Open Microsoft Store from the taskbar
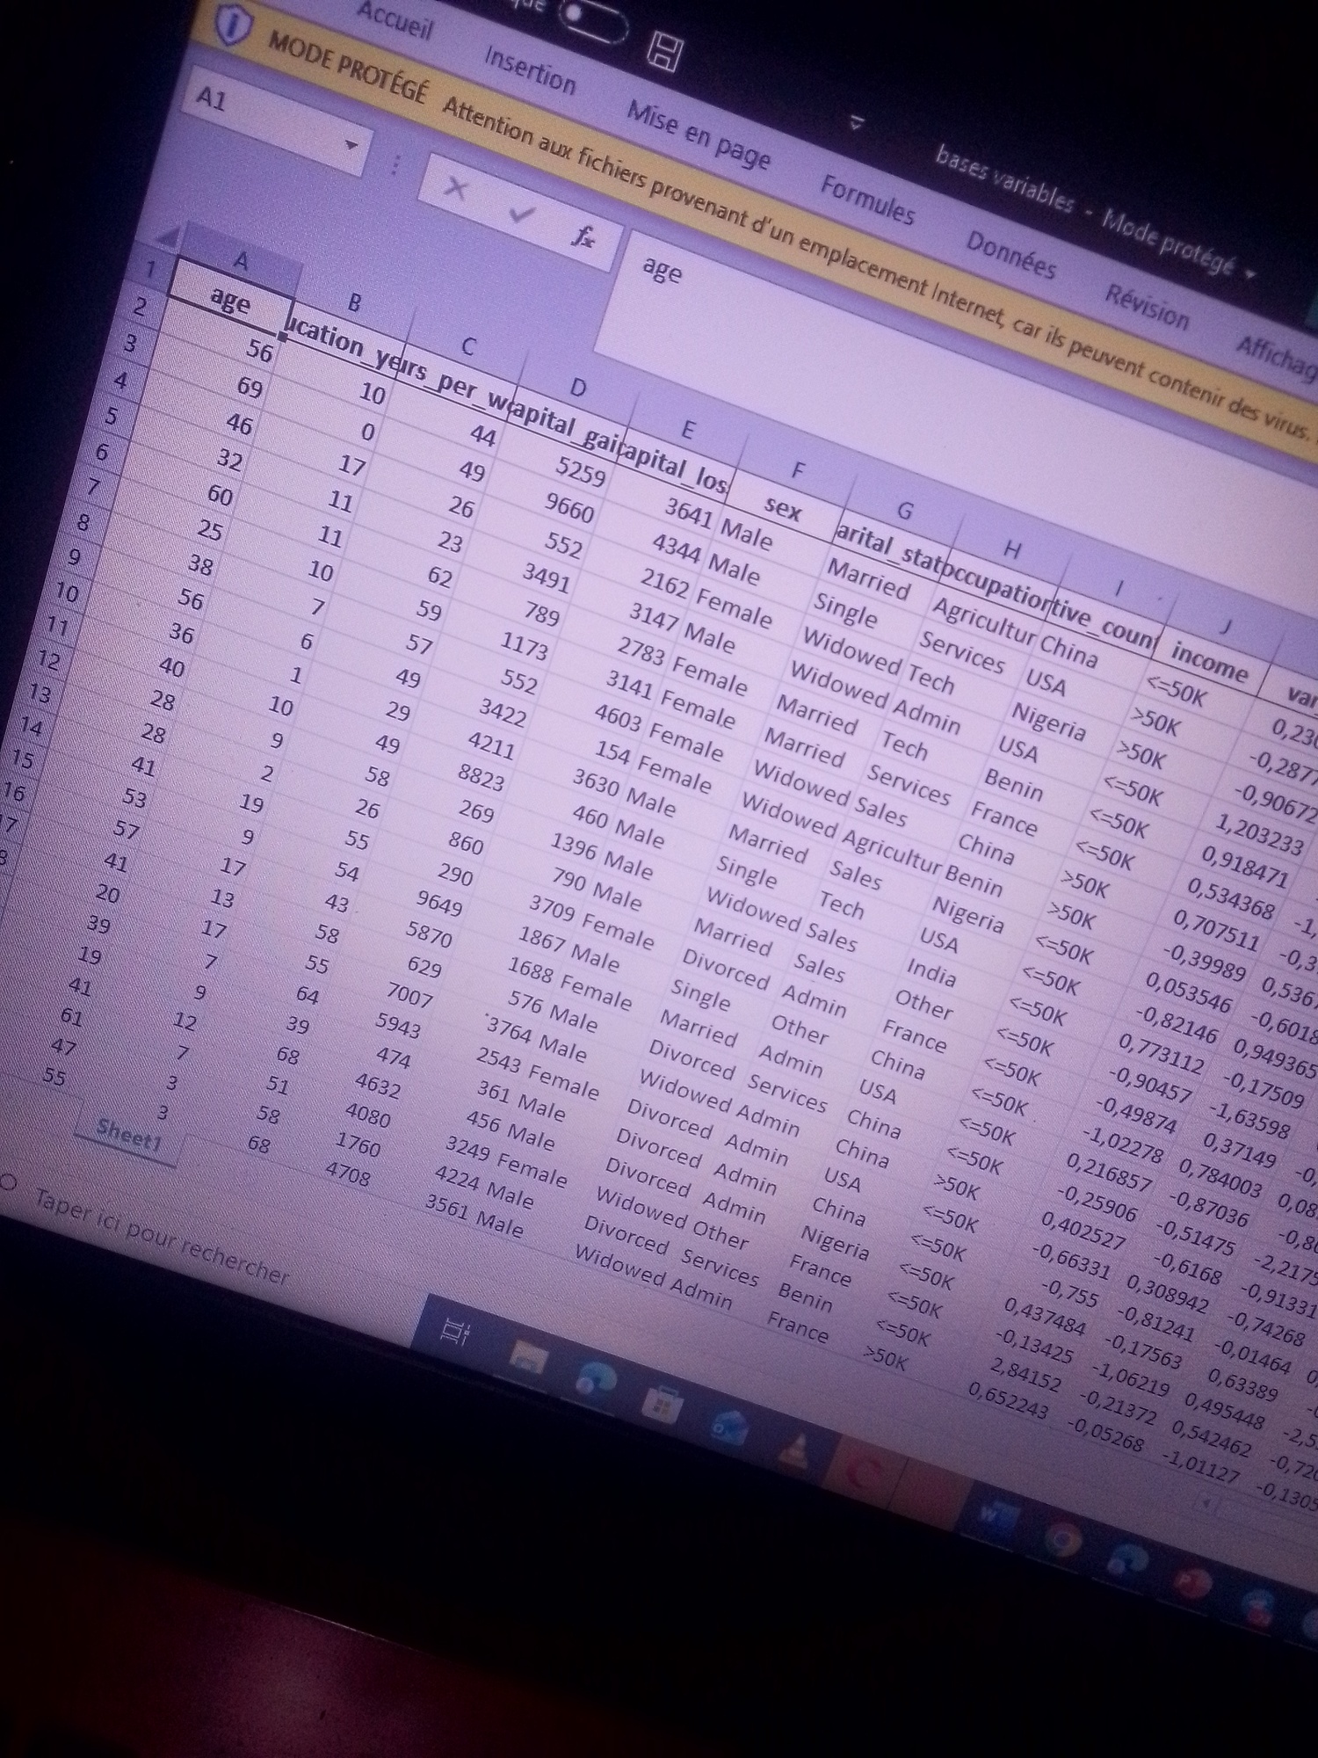Viewport: 1318px width, 1758px height. pyautogui.click(x=663, y=1405)
